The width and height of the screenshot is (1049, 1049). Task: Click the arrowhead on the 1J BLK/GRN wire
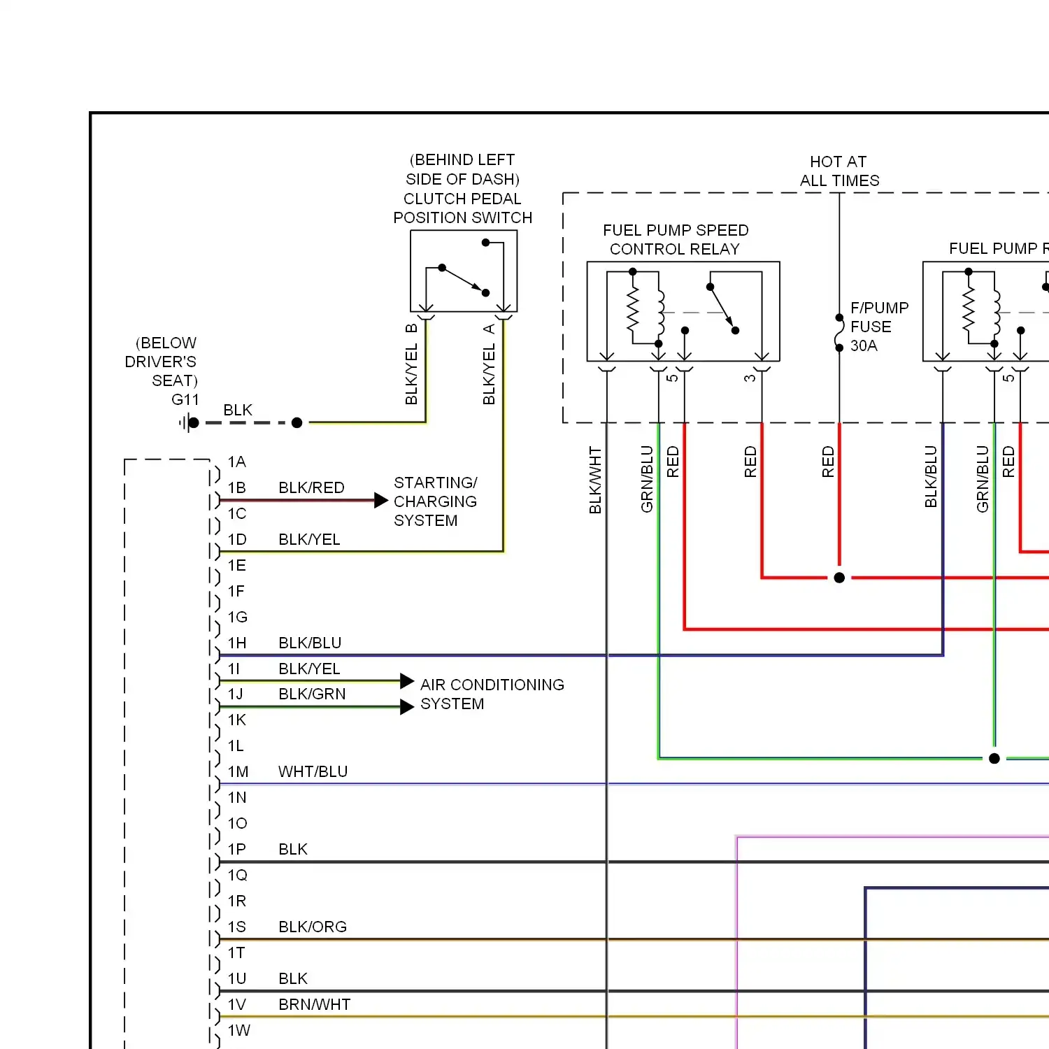pyautogui.click(x=407, y=707)
